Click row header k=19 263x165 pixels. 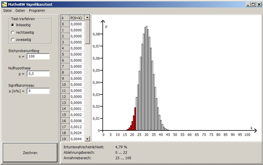point(65,139)
